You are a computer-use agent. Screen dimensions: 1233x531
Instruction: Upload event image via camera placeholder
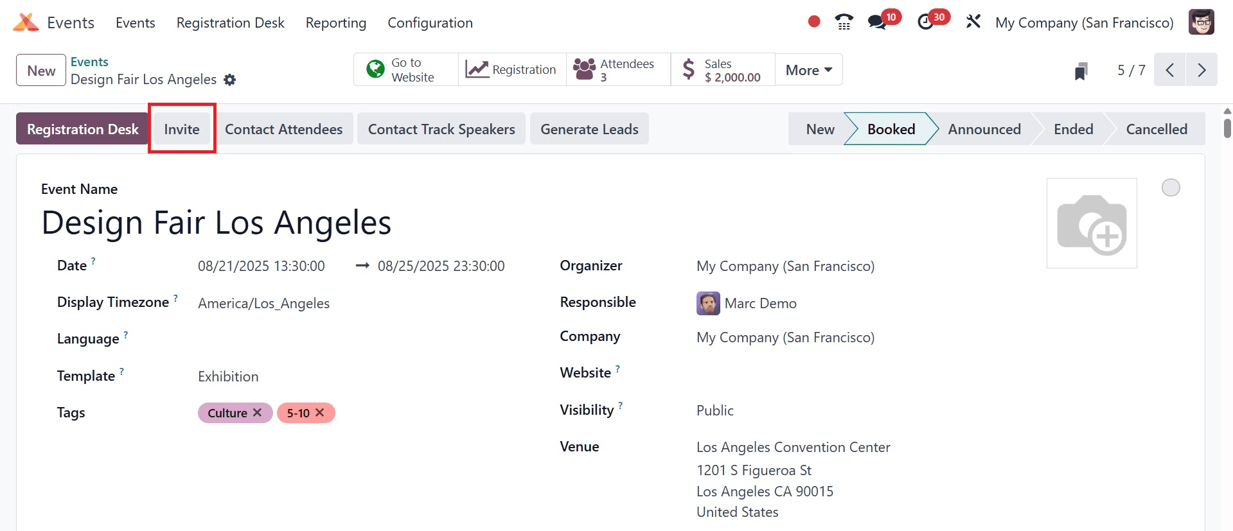(x=1091, y=223)
